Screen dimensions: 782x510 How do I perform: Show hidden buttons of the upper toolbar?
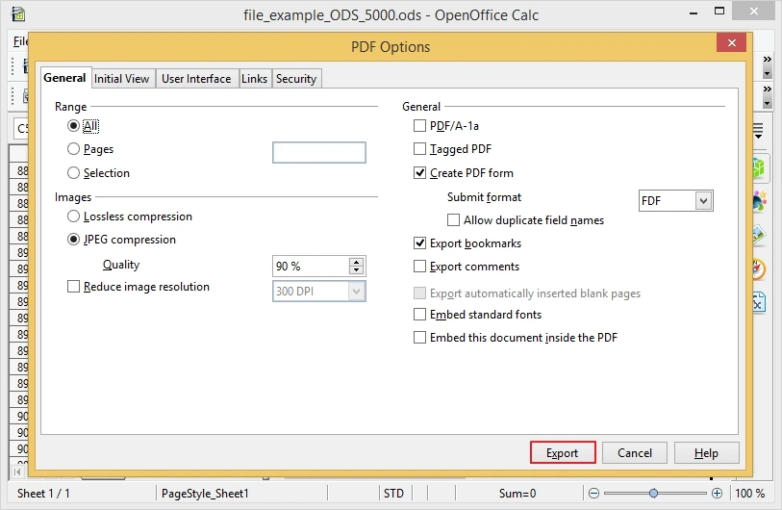click(x=767, y=60)
